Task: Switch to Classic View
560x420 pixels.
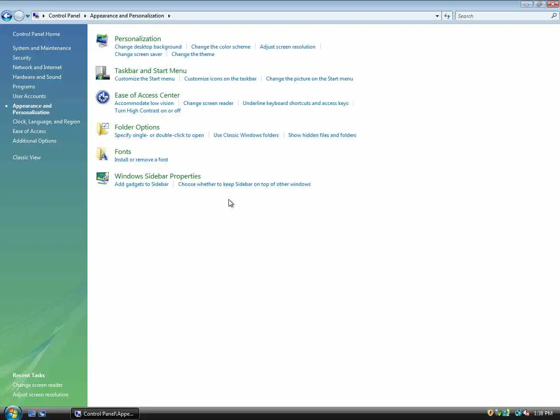Action: coord(27,157)
